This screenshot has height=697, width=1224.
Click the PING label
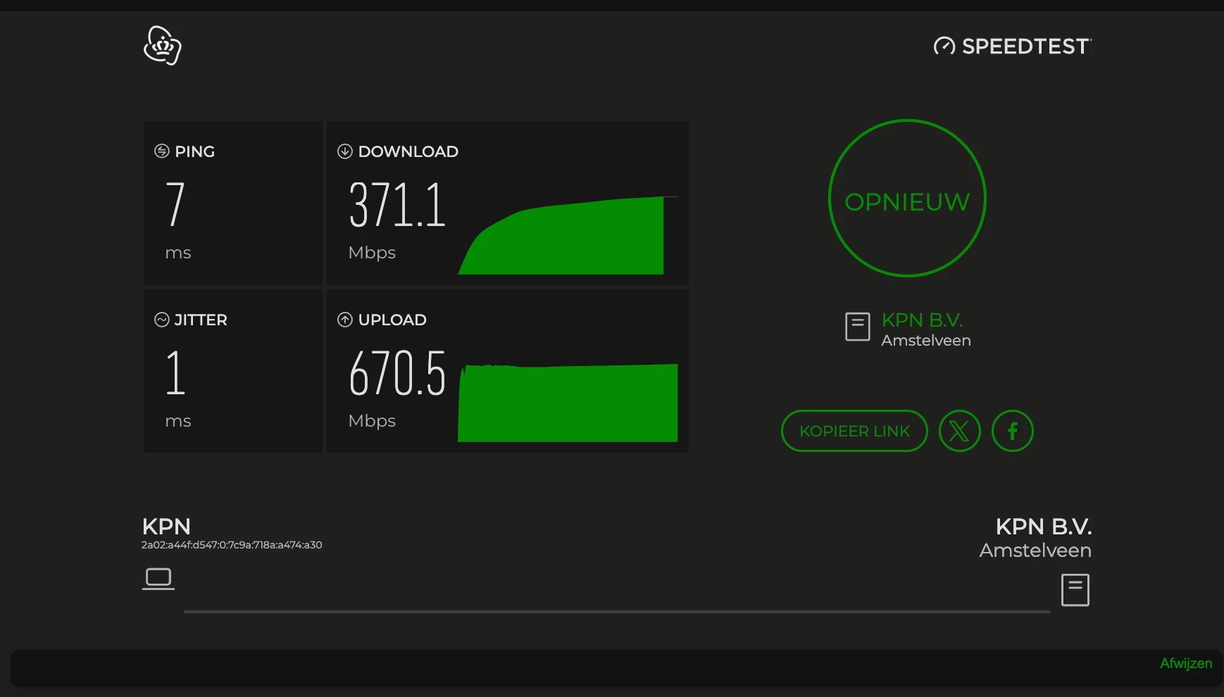tap(195, 151)
